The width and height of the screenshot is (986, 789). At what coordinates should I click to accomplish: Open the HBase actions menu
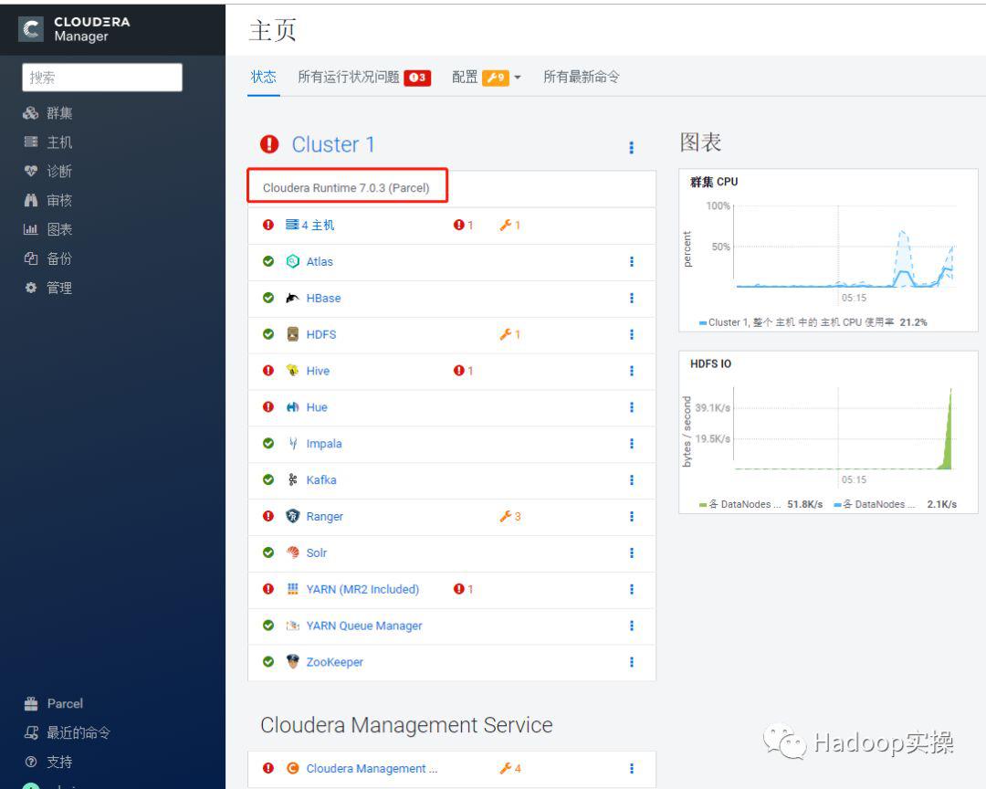pos(632,298)
